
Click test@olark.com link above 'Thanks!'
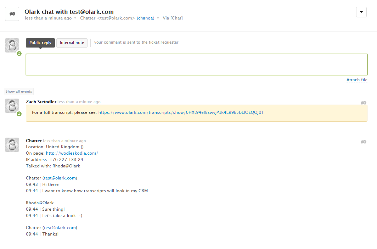60,228
